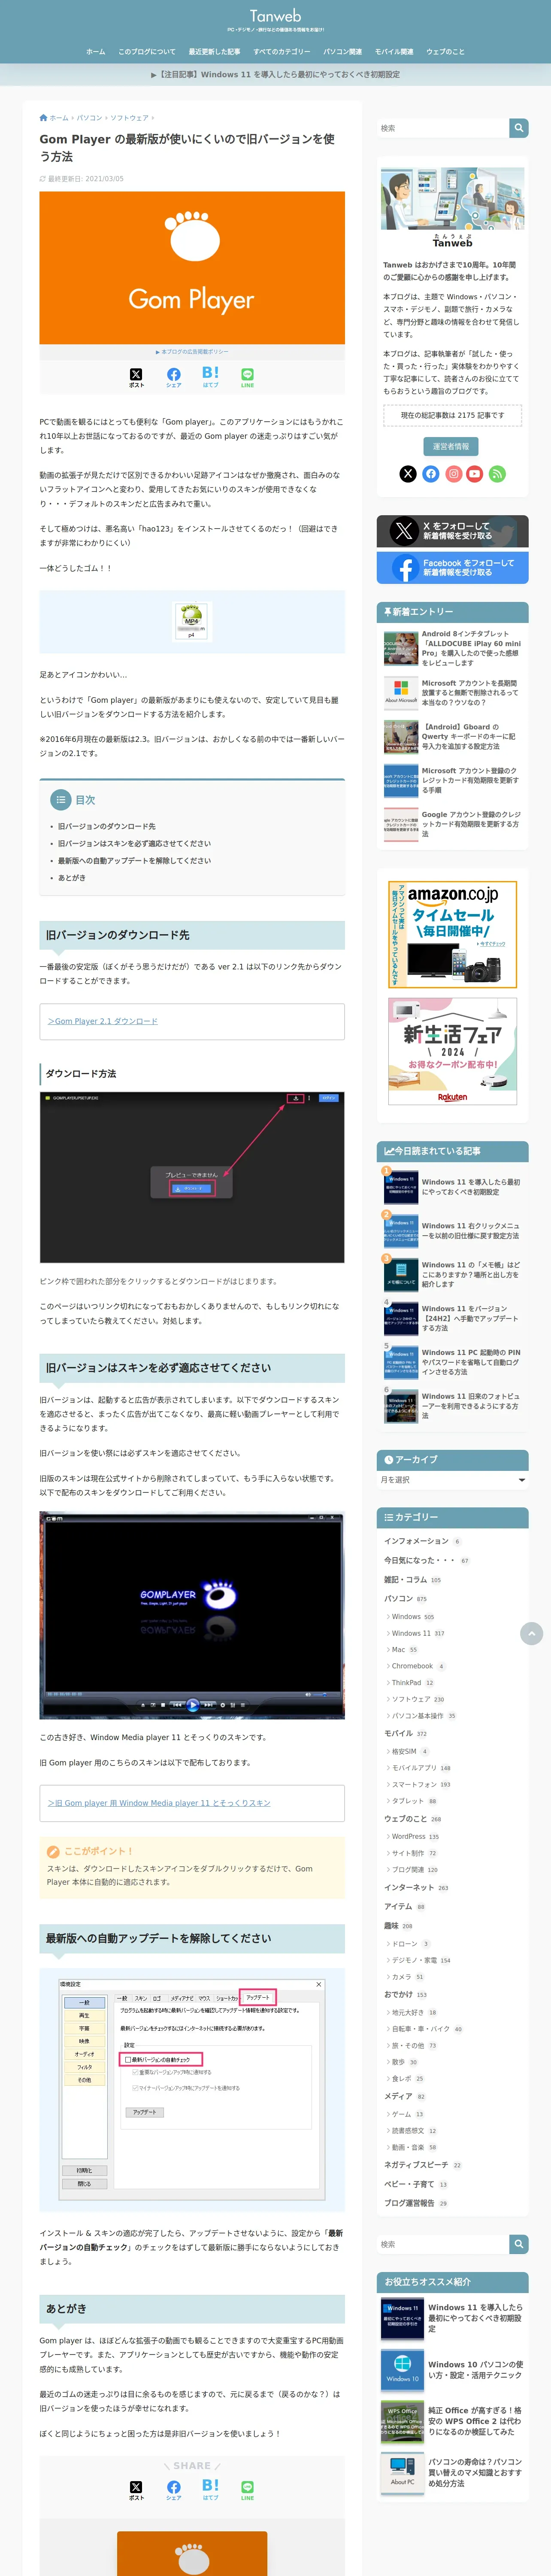Click the search magnifier button in top sidebar

518,128
